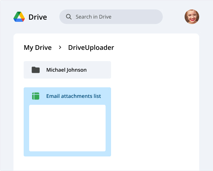Focus the Search in Drive field

tap(111, 17)
